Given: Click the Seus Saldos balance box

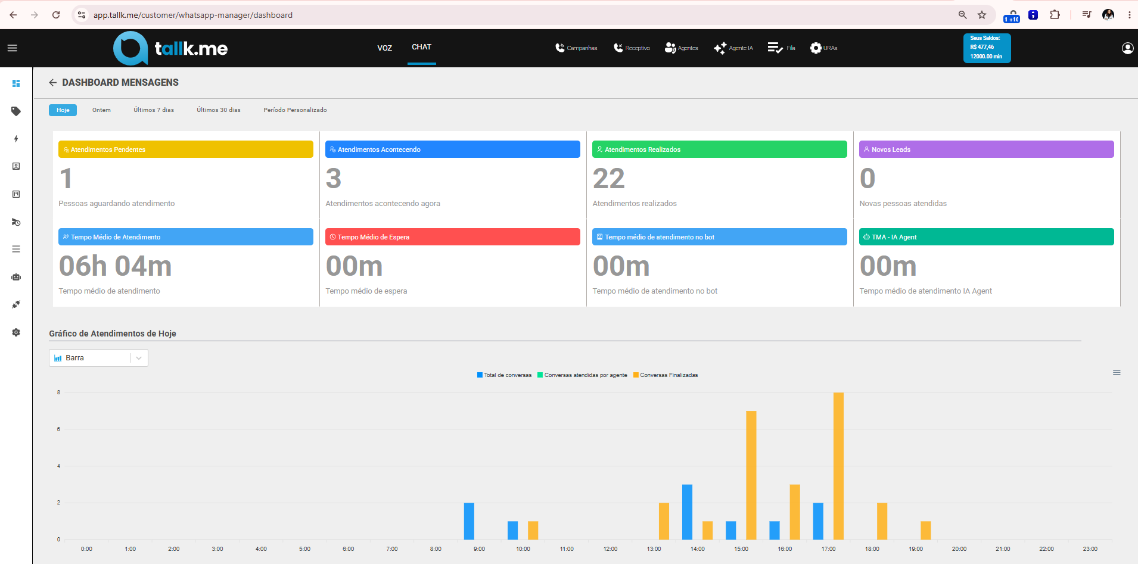Looking at the screenshot, I should [987, 48].
